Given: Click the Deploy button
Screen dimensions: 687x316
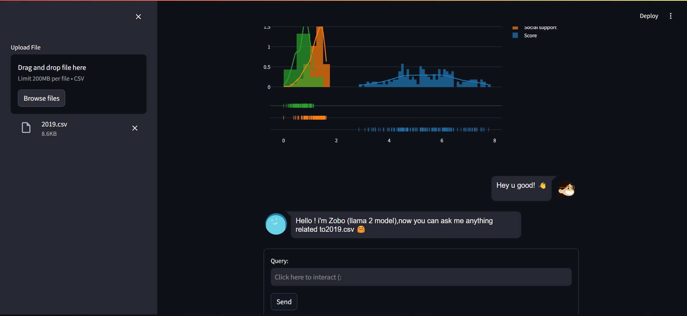Looking at the screenshot, I should [649, 16].
